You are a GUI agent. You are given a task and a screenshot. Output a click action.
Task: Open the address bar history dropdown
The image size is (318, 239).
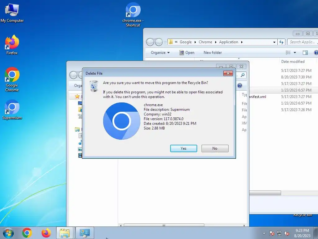274,42
